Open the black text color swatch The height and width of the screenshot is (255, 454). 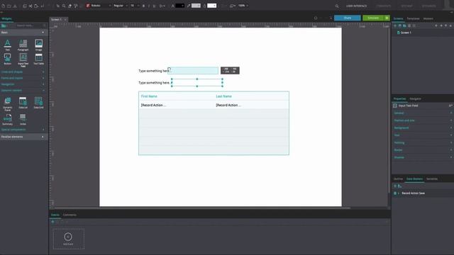(x=179, y=6)
